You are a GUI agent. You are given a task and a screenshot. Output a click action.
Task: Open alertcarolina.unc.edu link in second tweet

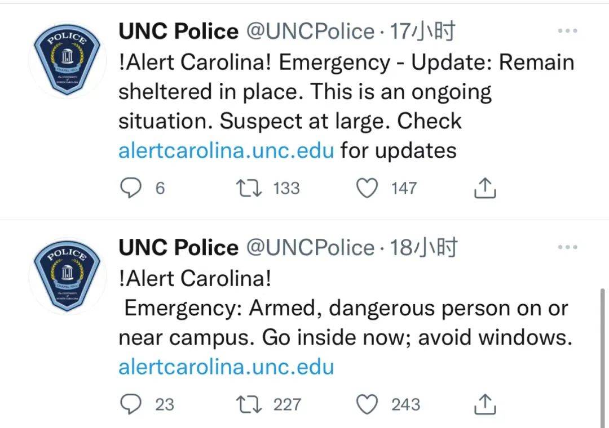click(226, 367)
